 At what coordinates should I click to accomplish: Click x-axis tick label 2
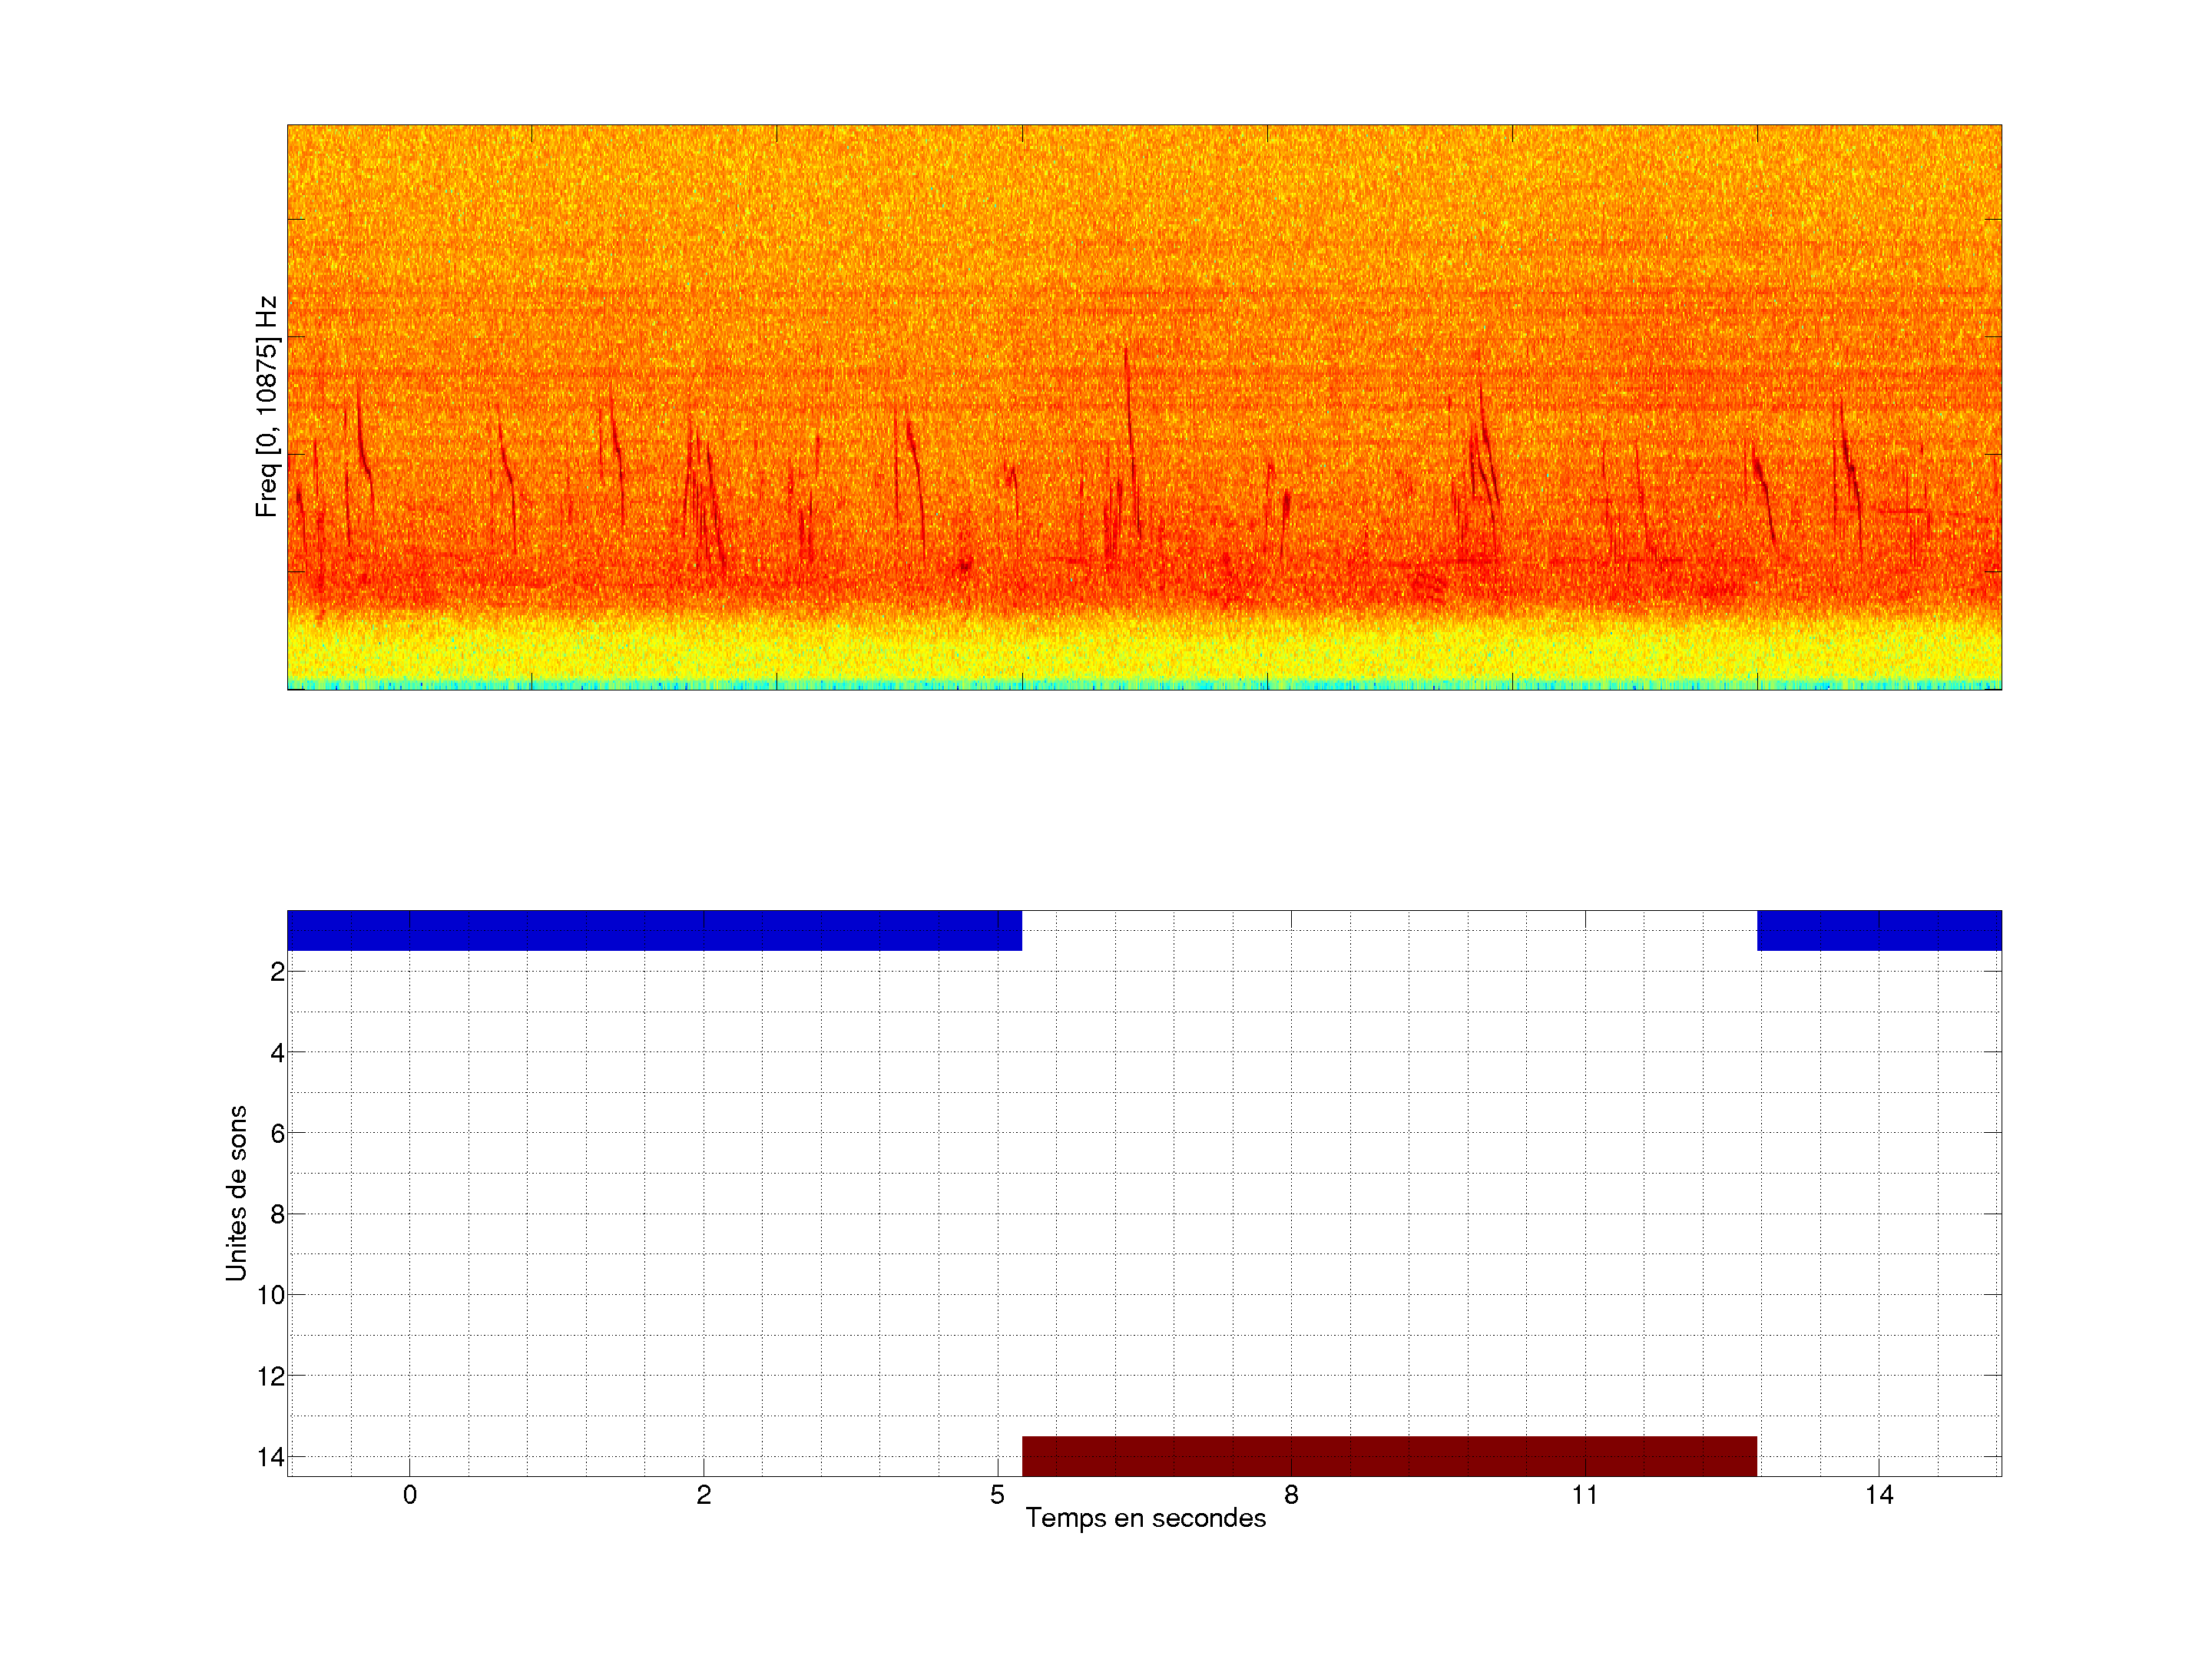(x=704, y=1495)
